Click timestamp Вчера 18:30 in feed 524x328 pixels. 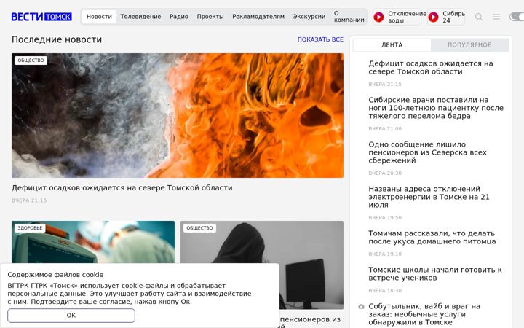point(385,291)
